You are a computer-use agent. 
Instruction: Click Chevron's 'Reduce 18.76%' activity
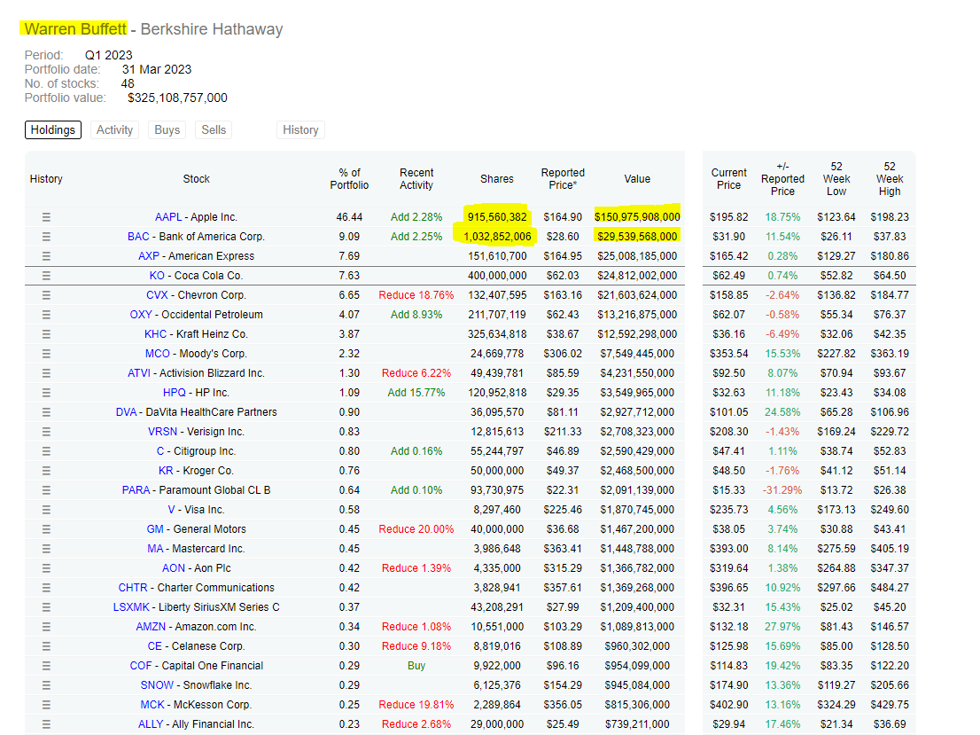(416, 295)
